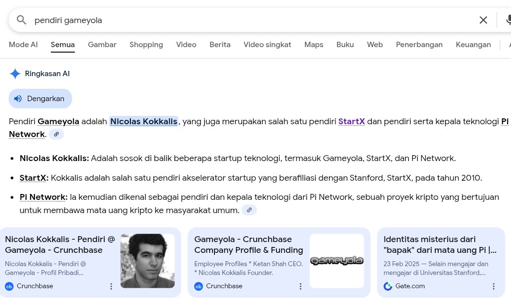Screen dimensions: 511x301
Task: Open the Web tab
Action: coord(375,45)
